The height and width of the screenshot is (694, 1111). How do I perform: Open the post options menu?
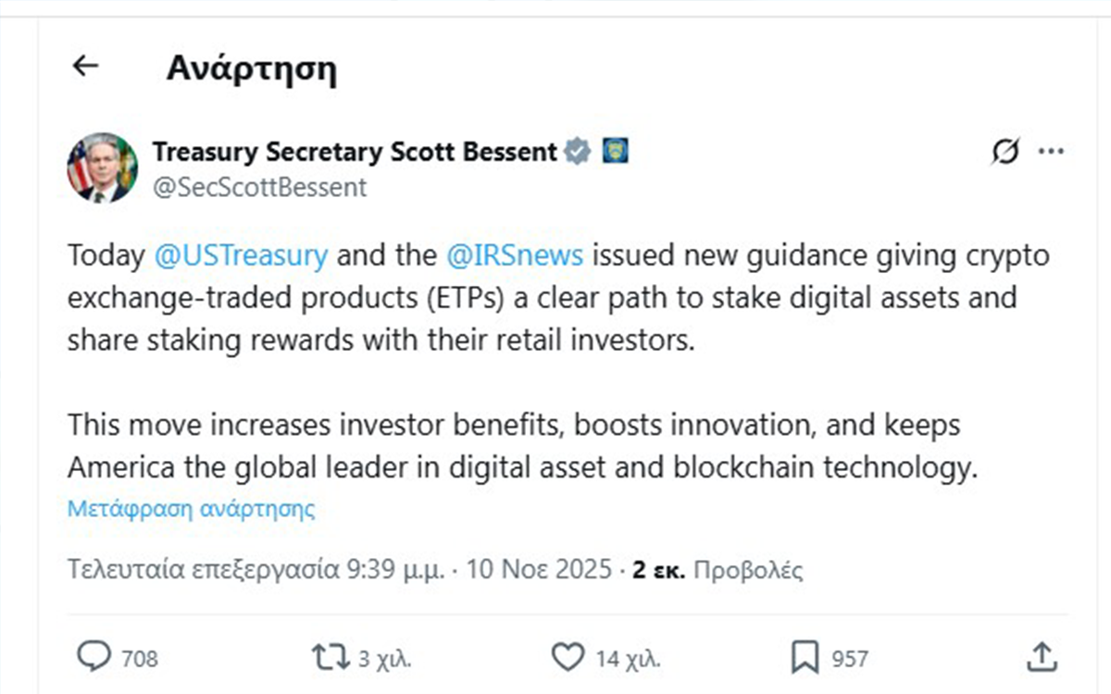[x=1051, y=152]
